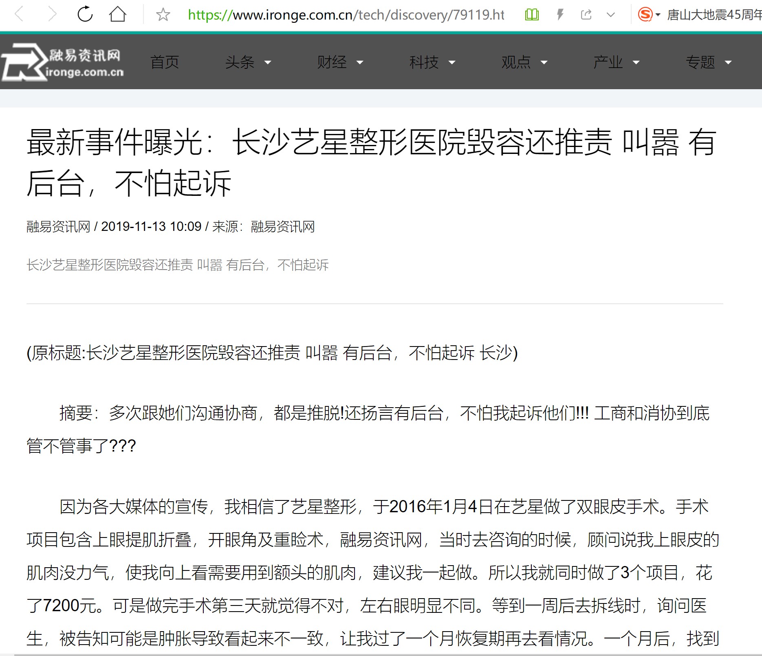Screen dimensions: 762x656
Task: Go to the browser home icon
Action: [x=118, y=14]
